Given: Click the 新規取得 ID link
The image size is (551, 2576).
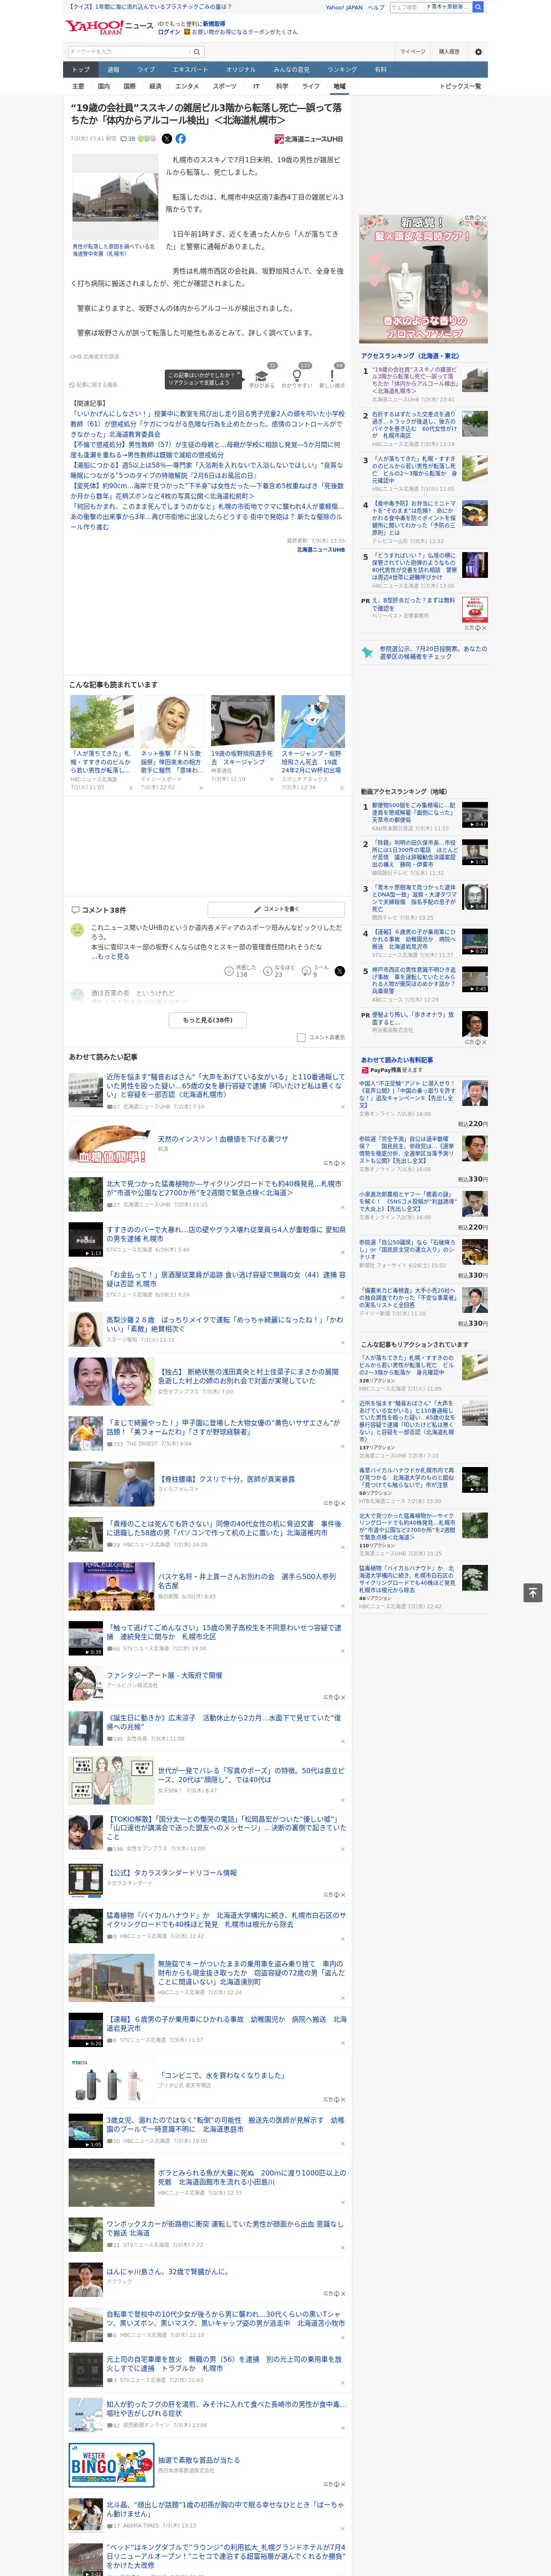Looking at the screenshot, I should pyautogui.click(x=214, y=24).
